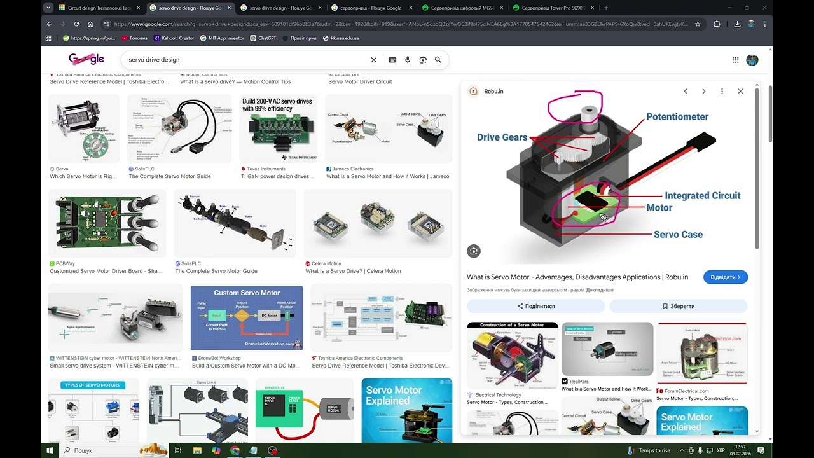Switch to second servo drive design tab
The height and width of the screenshot is (458, 814).
[280, 8]
